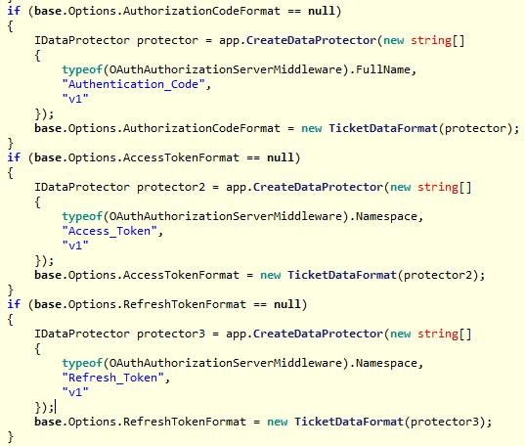525x446 pixels.
Task: Click AuthorizationCodeFormat in first if condition
Action: pos(201,11)
